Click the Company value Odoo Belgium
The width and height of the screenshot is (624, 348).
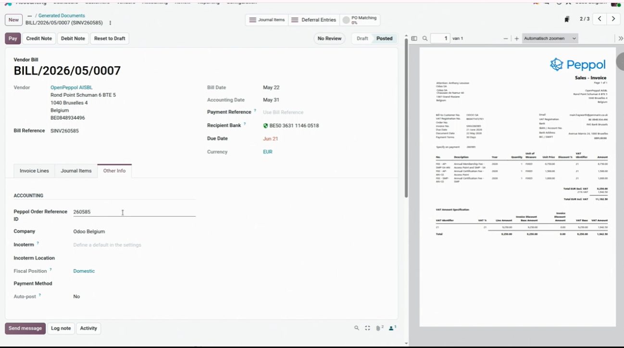click(x=89, y=232)
